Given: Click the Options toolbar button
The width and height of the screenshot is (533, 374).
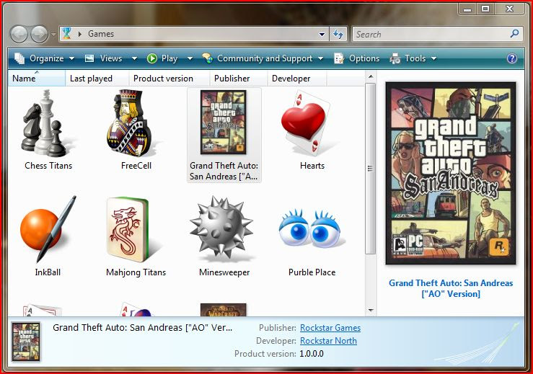Looking at the screenshot, I should [356, 58].
